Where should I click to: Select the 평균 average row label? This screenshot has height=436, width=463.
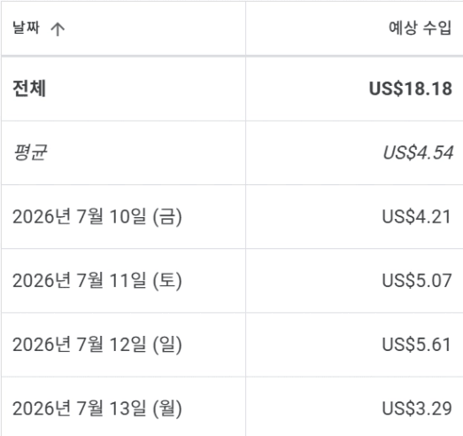tap(30, 152)
